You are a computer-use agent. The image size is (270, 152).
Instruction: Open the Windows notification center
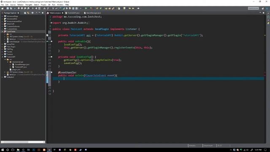(x=265, y=150)
